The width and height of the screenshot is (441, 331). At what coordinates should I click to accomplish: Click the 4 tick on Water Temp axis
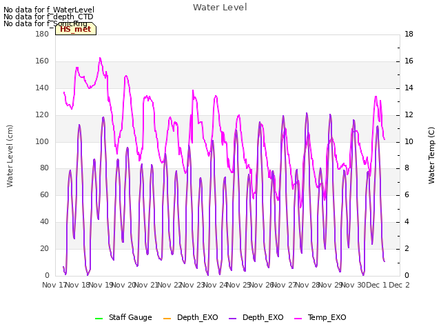click(407, 222)
